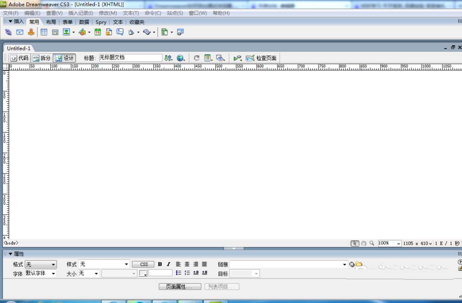Image resolution: width=462 pixels, height=303 pixels.
Task: Activate the Select arrow tool in status bar
Action: click(x=355, y=244)
